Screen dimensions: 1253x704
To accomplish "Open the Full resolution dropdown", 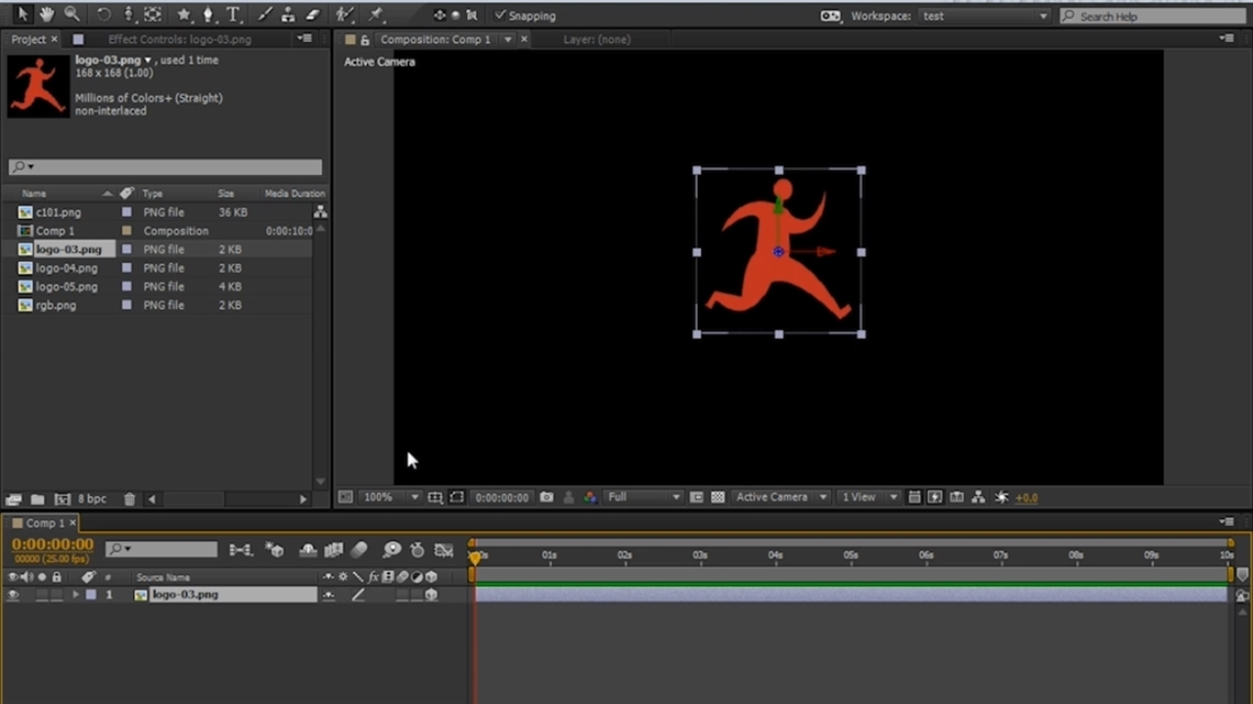I will [643, 497].
